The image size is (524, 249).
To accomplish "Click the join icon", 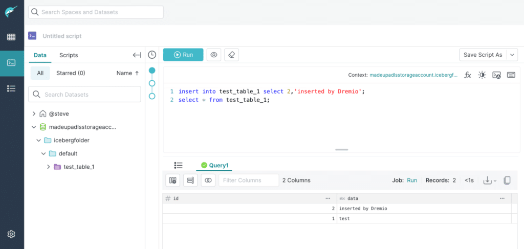I will coord(208,180).
